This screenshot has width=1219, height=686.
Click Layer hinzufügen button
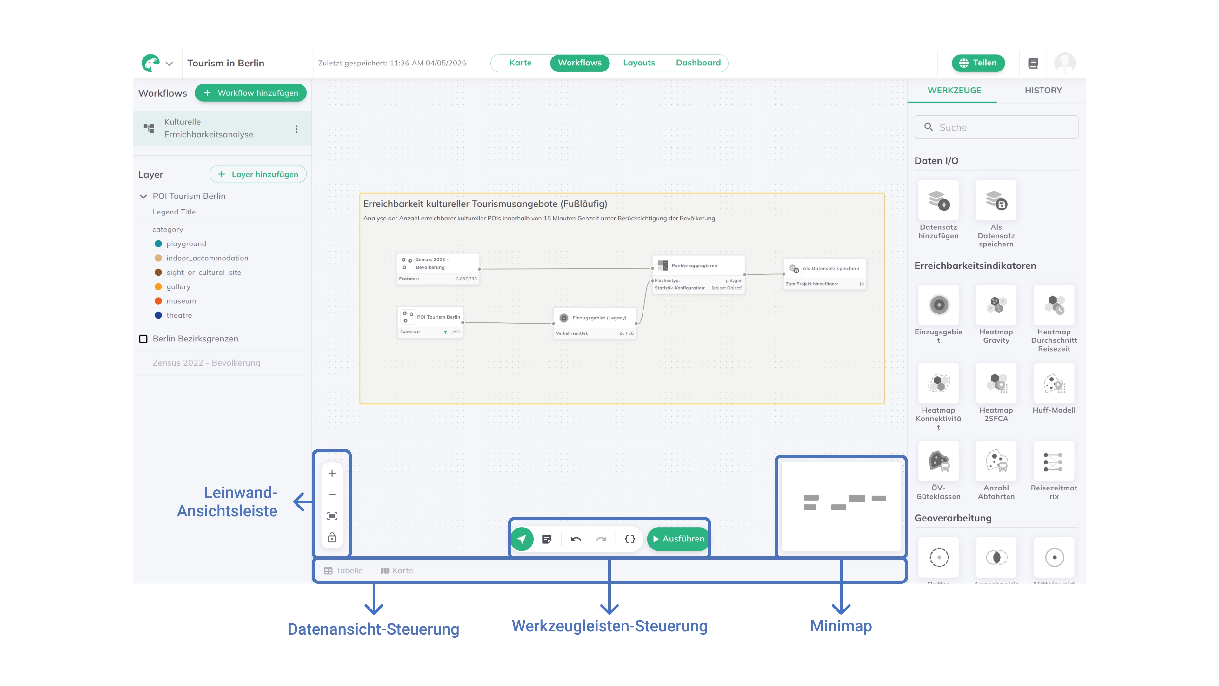click(258, 174)
